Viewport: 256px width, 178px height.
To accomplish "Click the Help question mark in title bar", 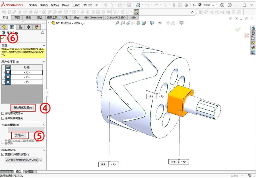I will (x=230, y=5).
